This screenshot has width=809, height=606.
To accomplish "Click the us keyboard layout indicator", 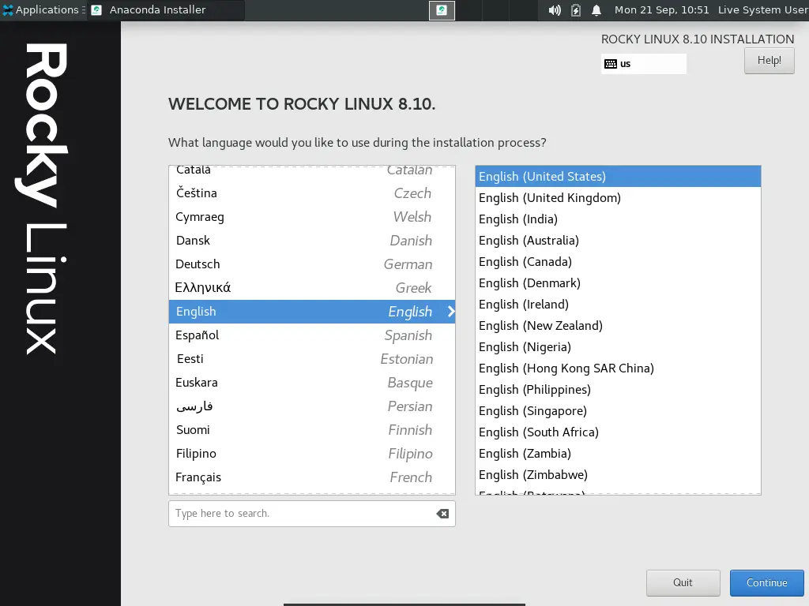I will click(643, 64).
